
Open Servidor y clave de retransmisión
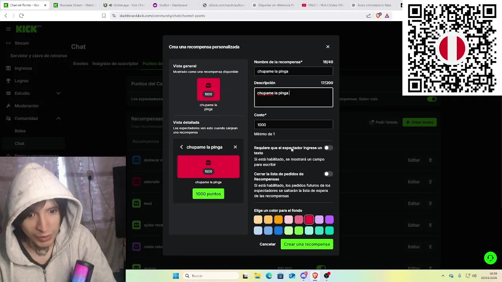tap(38, 56)
